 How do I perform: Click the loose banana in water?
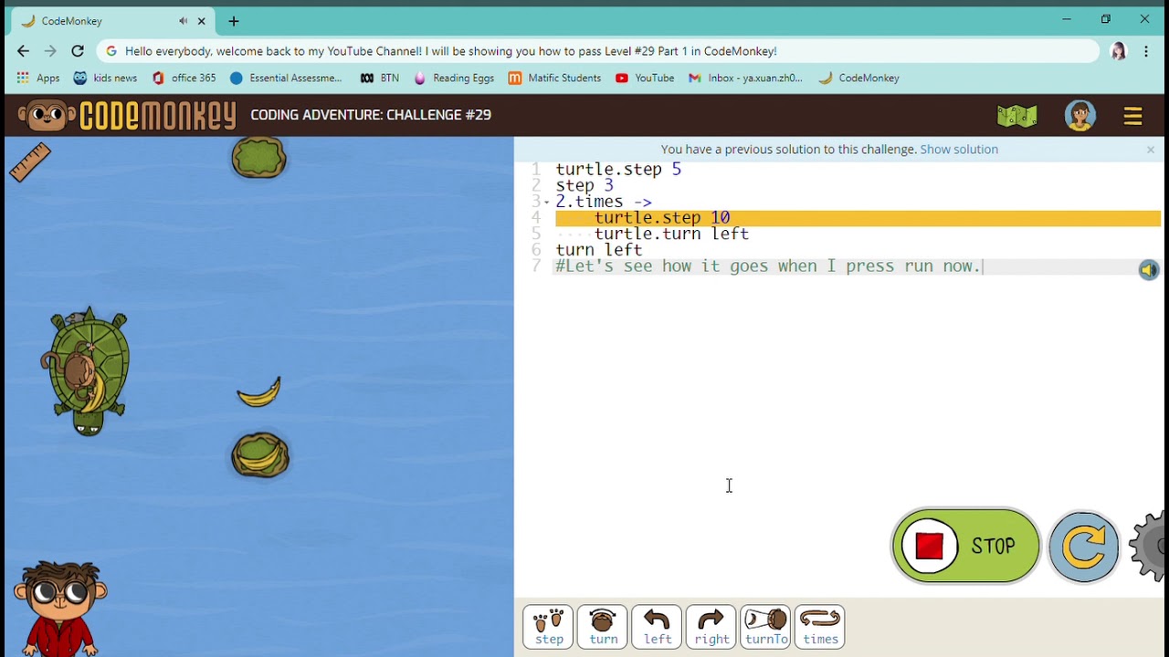(x=259, y=392)
